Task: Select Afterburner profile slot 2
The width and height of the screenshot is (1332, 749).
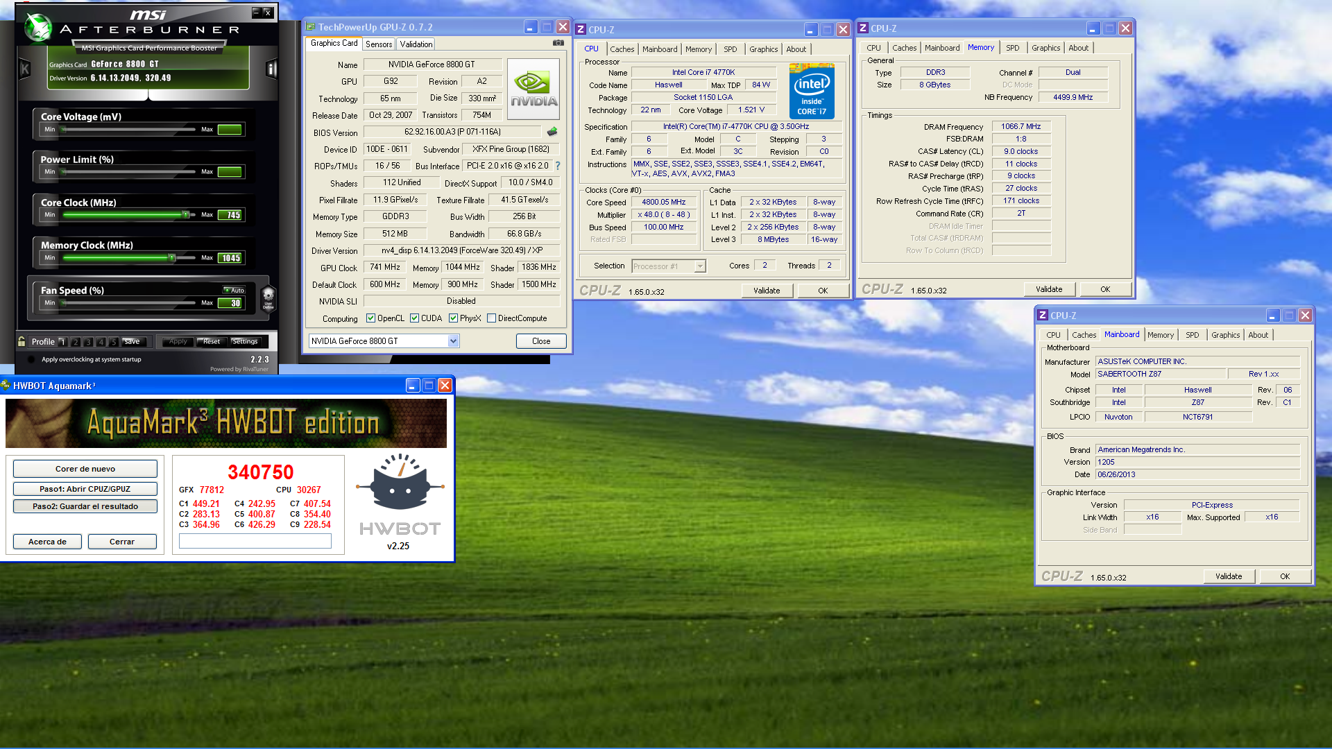Action: pyautogui.click(x=76, y=342)
